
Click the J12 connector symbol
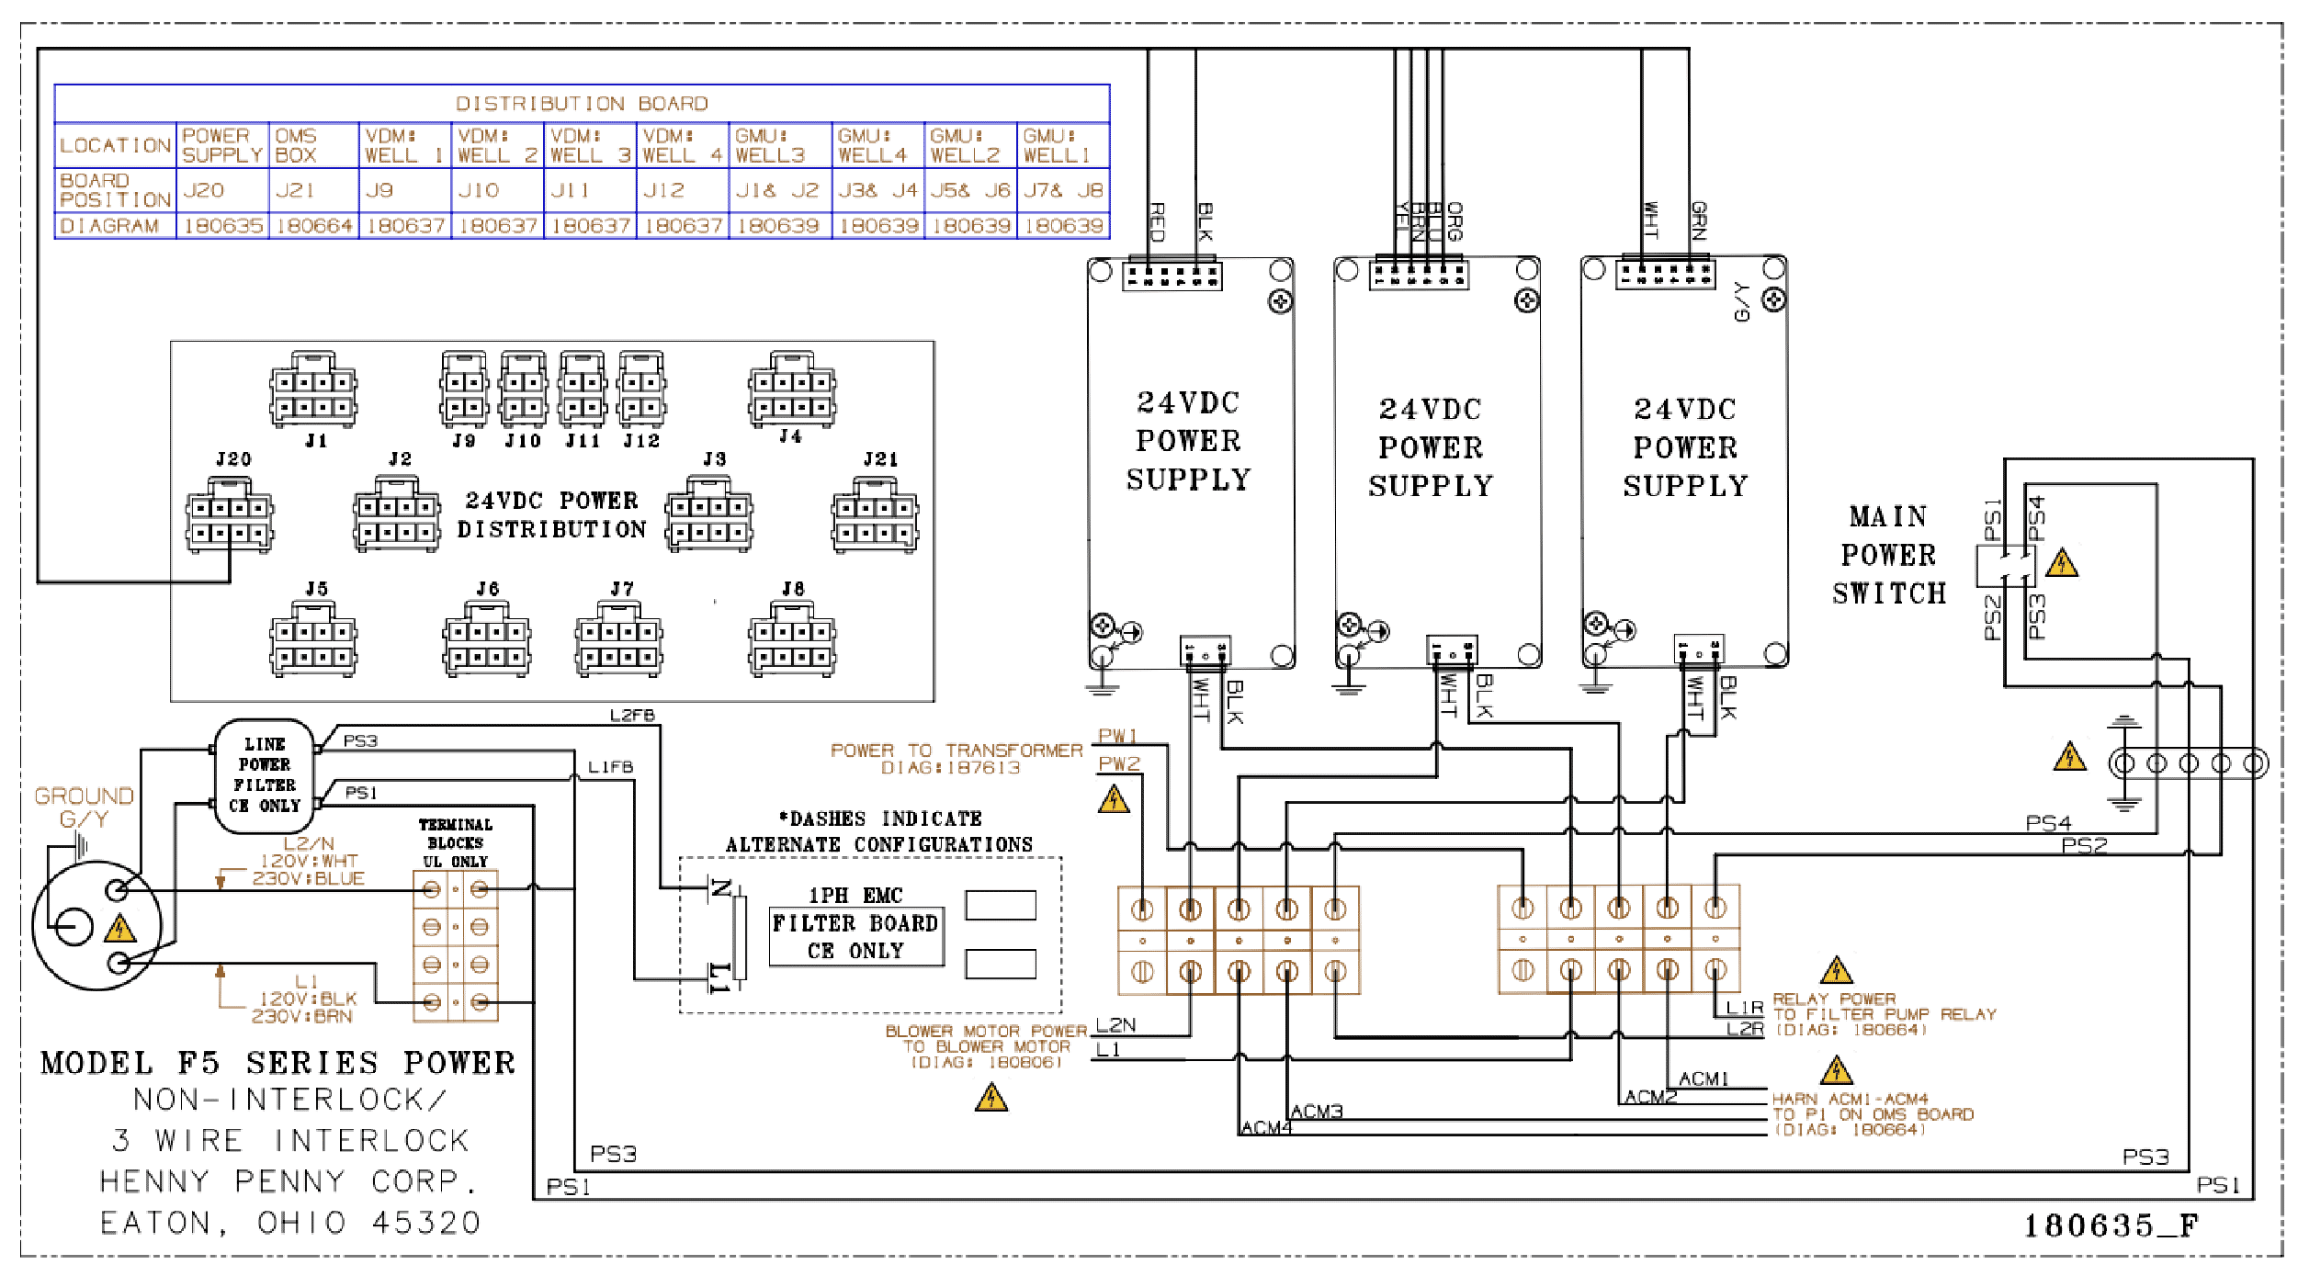[642, 390]
